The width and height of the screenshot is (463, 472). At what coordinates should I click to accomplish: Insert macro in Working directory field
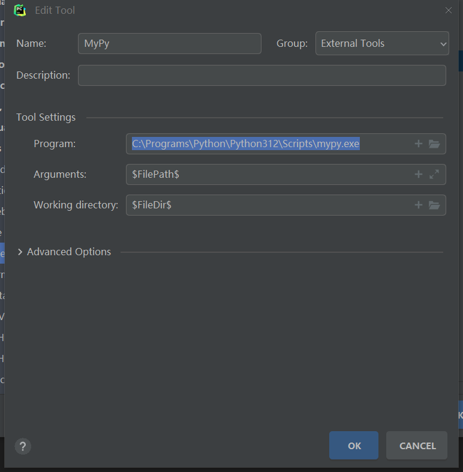tap(418, 205)
